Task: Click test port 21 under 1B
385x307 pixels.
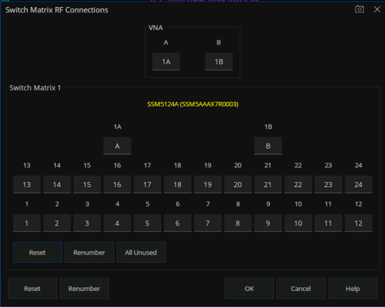Action: click(x=268, y=185)
